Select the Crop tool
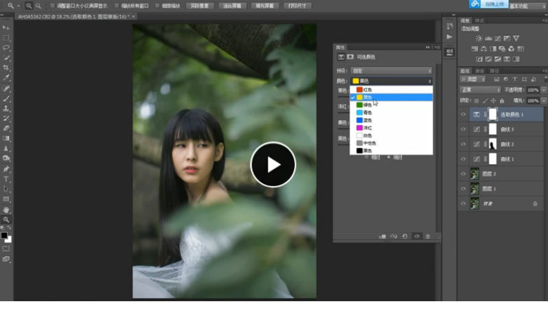 coord(6,68)
